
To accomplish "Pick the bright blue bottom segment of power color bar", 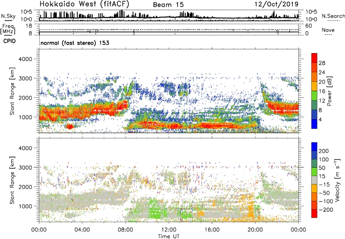I will (x=314, y=124).
